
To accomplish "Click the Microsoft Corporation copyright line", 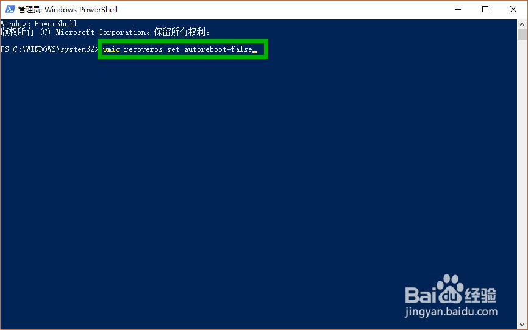I will 105,32.
